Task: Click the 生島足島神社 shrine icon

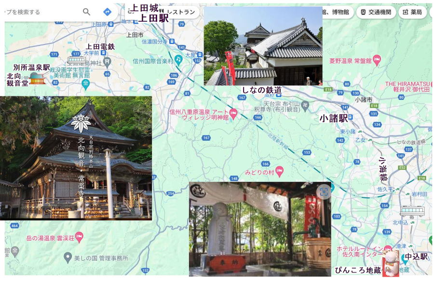Action: [107, 61]
